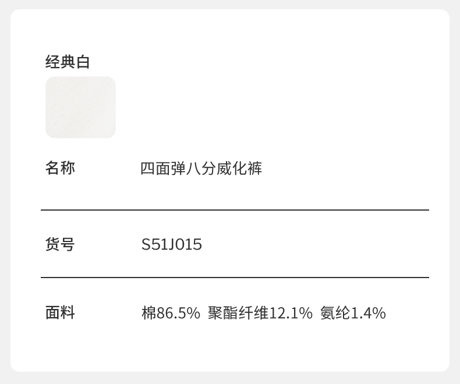Click the 1.4% spandex percentage
This screenshot has height=384, width=460.
pos(368,313)
